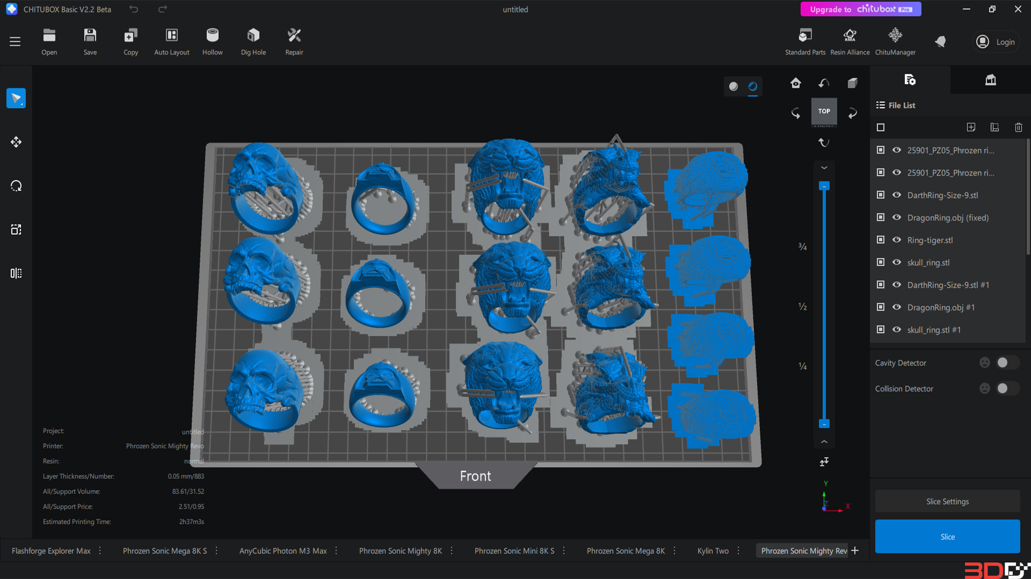Click the blue Slice button

(x=948, y=537)
